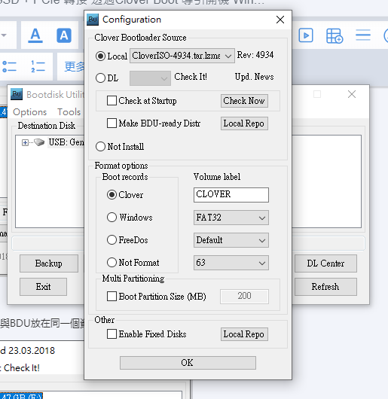
Task: Open DL Center in Bootdisk Utility
Action: point(325,263)
